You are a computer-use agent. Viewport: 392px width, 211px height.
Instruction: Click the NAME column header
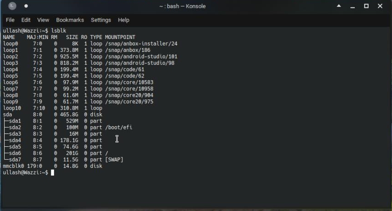[x=9, y=37]
